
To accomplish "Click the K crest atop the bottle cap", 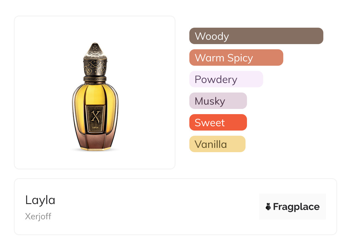I will pos(95,49).
